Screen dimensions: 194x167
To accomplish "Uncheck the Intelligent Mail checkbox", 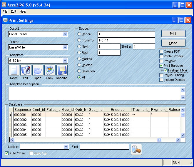I will [165, 70].
